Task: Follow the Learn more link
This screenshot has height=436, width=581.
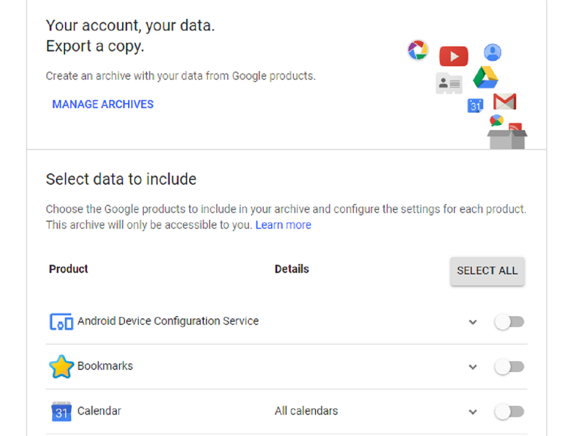Action: (x=283, y=225)
